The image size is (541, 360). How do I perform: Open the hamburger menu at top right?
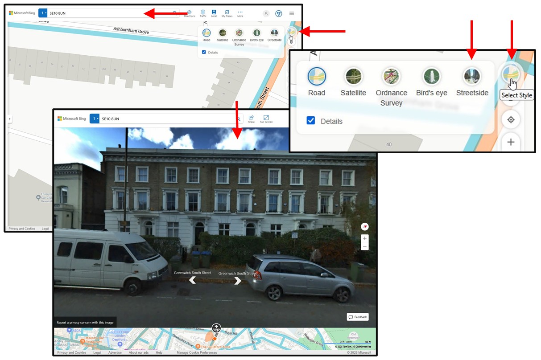(292, 13)
